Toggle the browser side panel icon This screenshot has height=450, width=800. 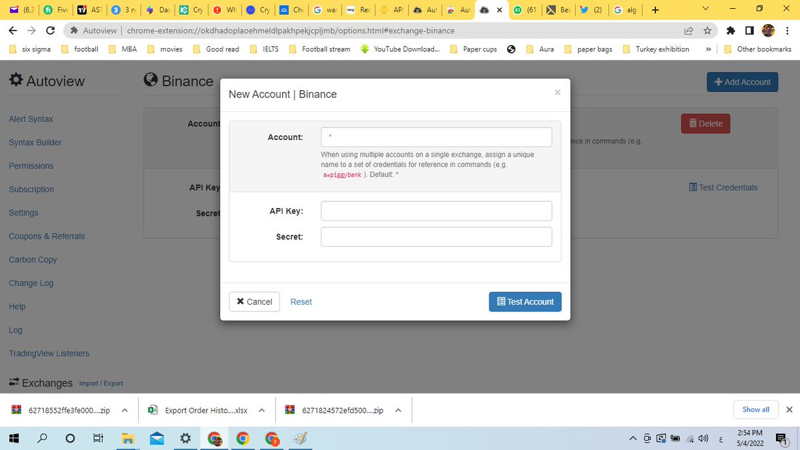tap(749, 31)
